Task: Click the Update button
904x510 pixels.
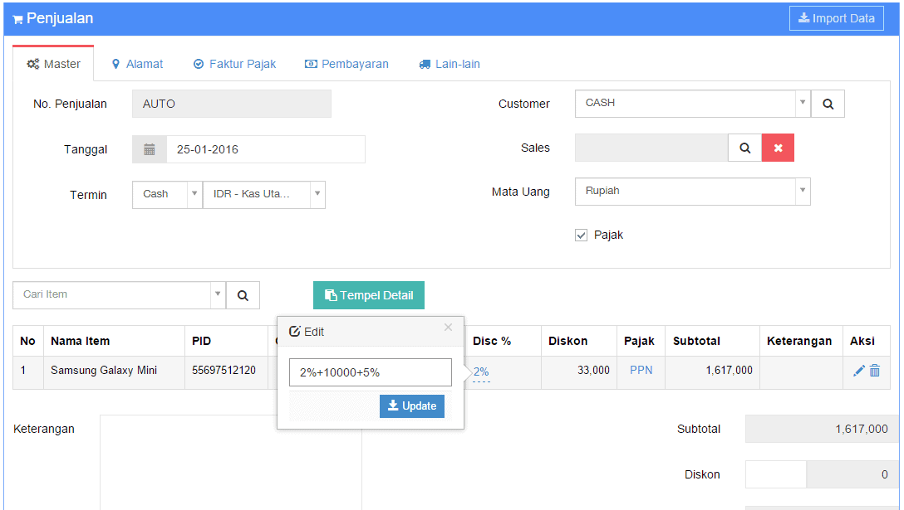Action: click(411, 406)
